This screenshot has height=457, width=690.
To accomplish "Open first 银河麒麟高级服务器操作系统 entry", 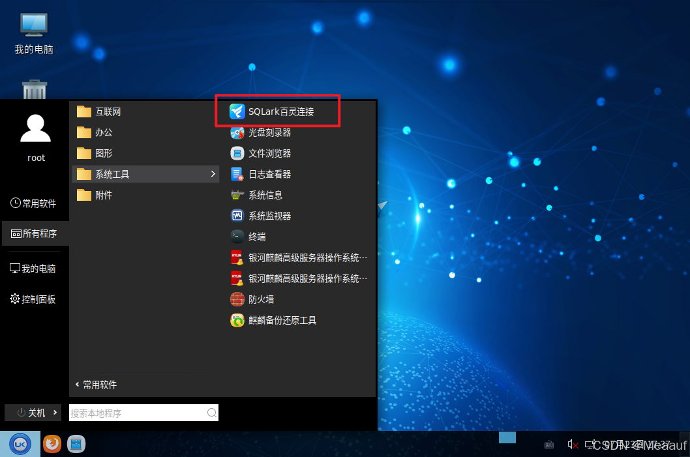I will (x=299, y=258).
